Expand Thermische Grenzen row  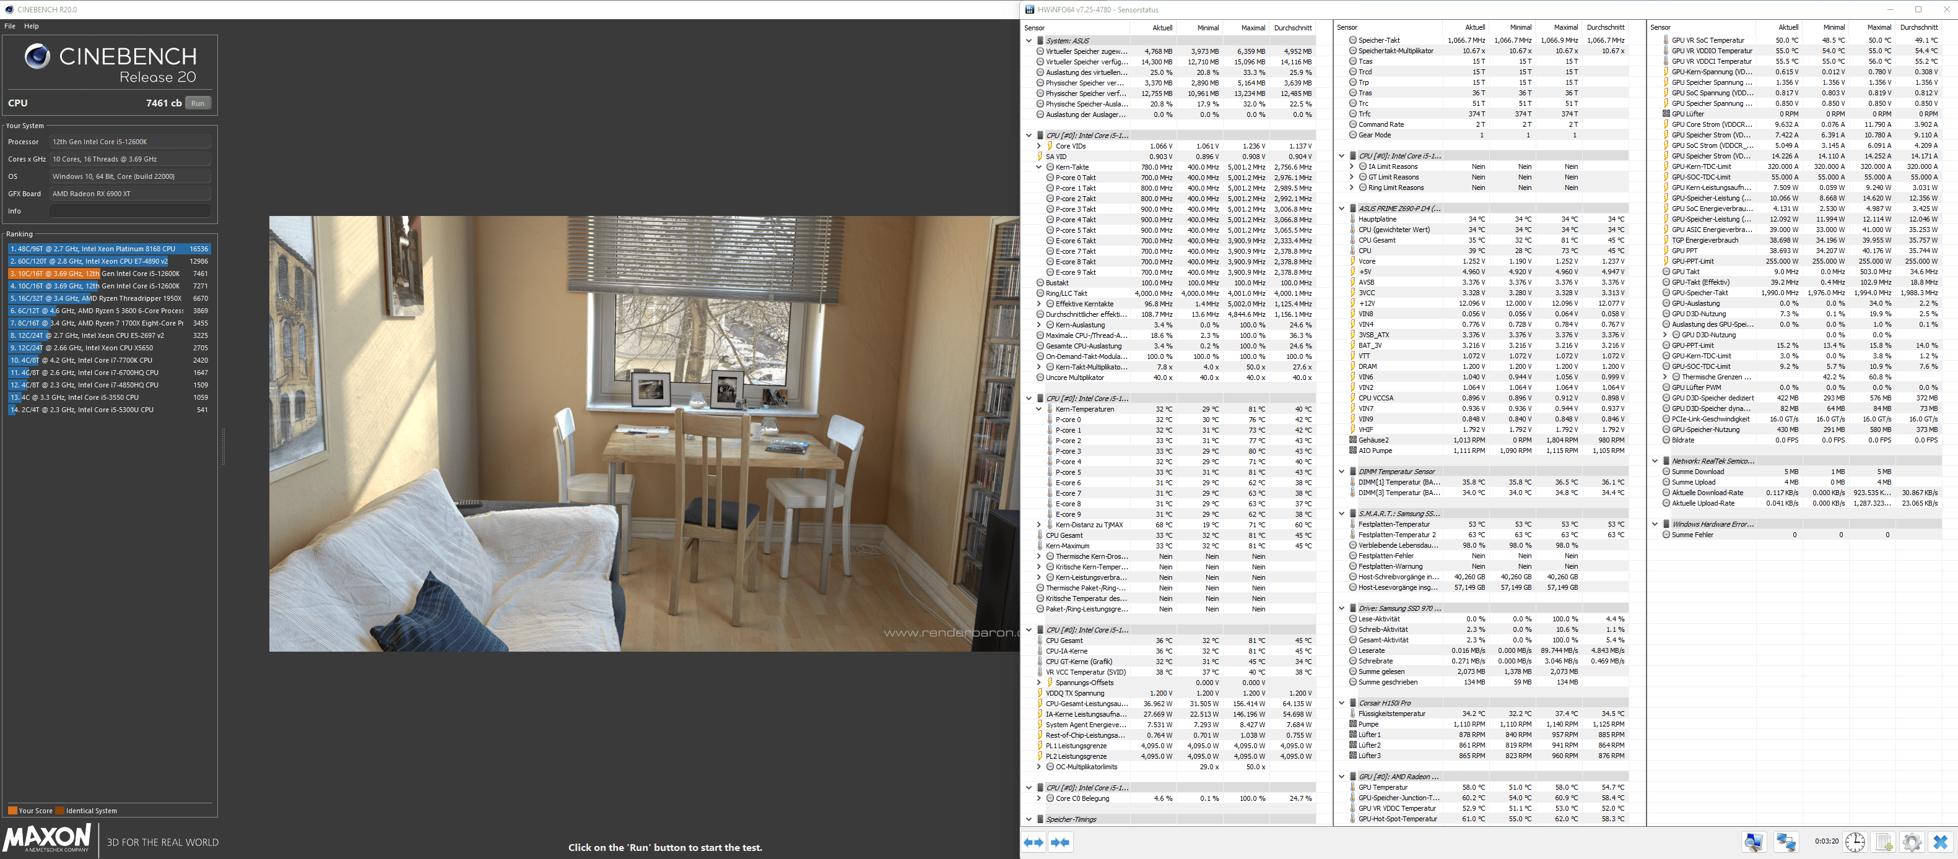click(x=1665, y=377)
